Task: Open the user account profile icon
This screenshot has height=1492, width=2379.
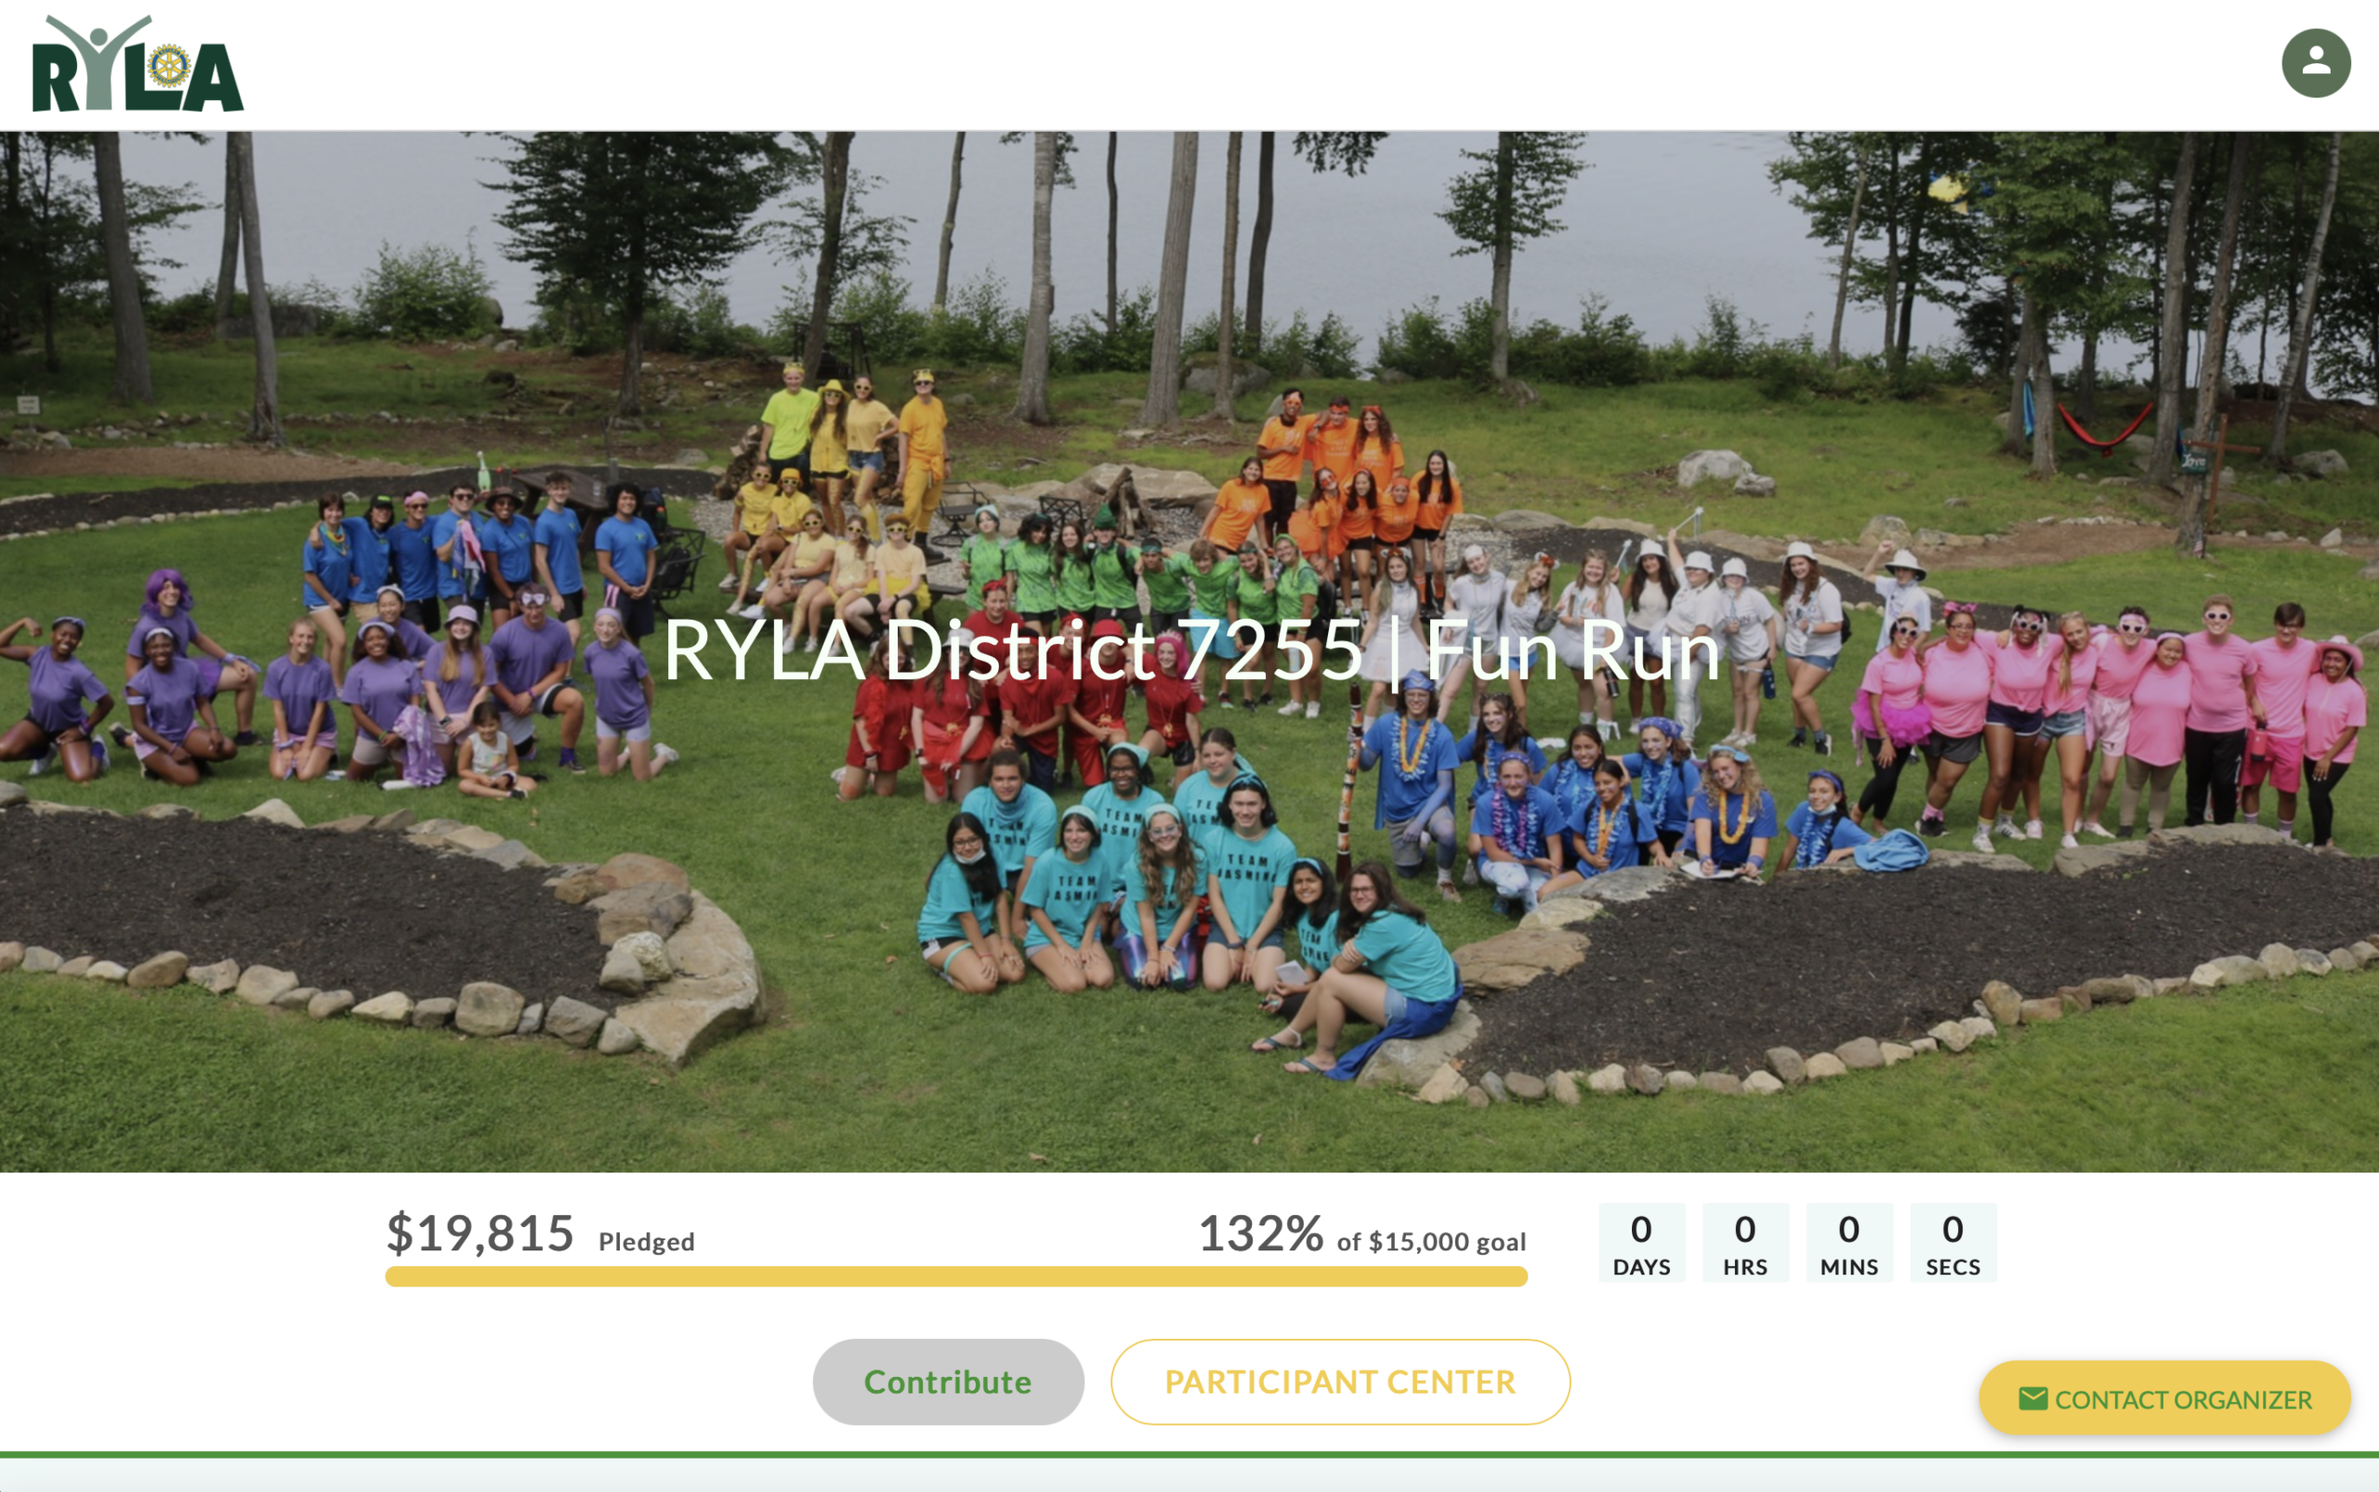Action: tap(2316, 63)
